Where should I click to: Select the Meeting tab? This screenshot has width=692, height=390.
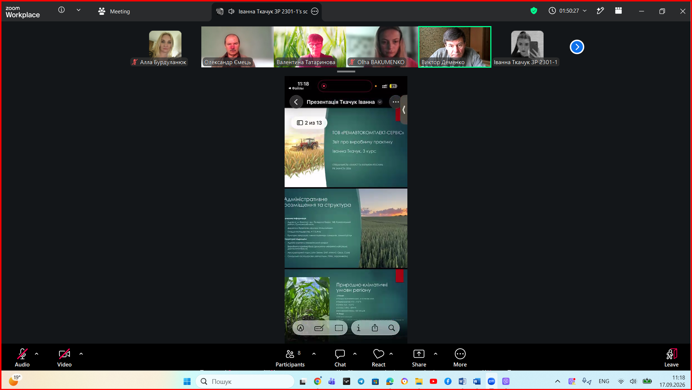point(114,11)
